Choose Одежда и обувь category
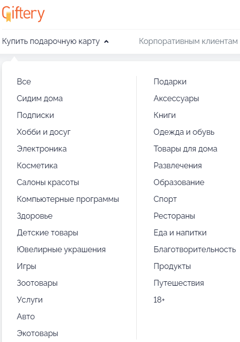Screen dimensions: 240x342 (184, 132)
